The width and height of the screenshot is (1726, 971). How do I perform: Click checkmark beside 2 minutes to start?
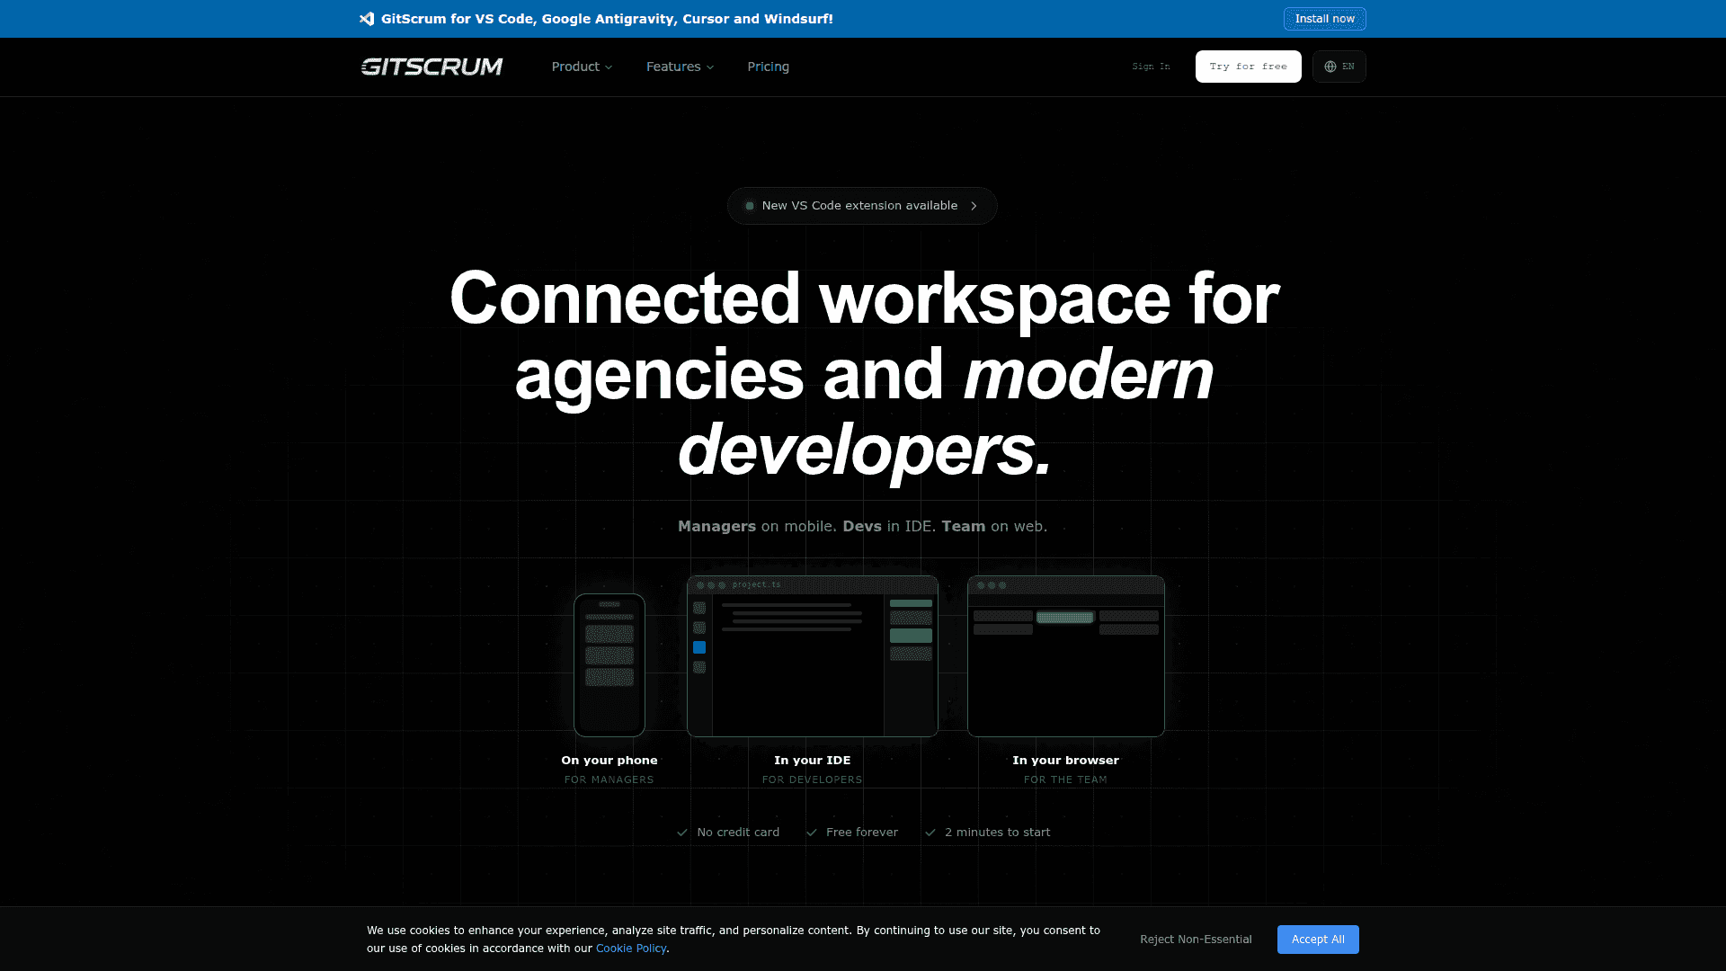[x=930, y=833]
